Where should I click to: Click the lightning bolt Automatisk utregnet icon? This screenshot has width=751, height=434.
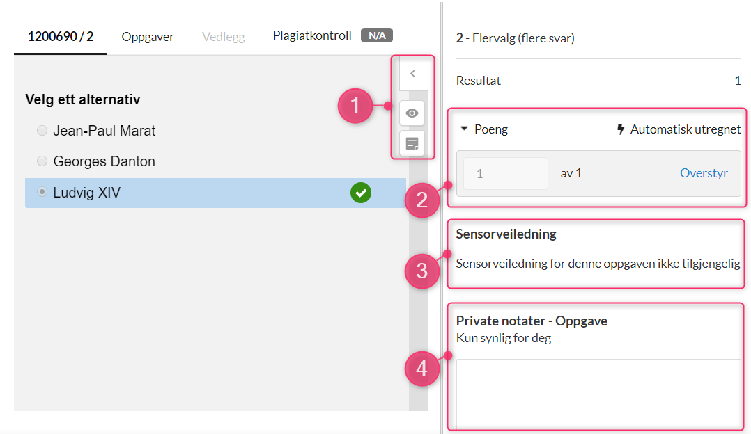[621, 129]
